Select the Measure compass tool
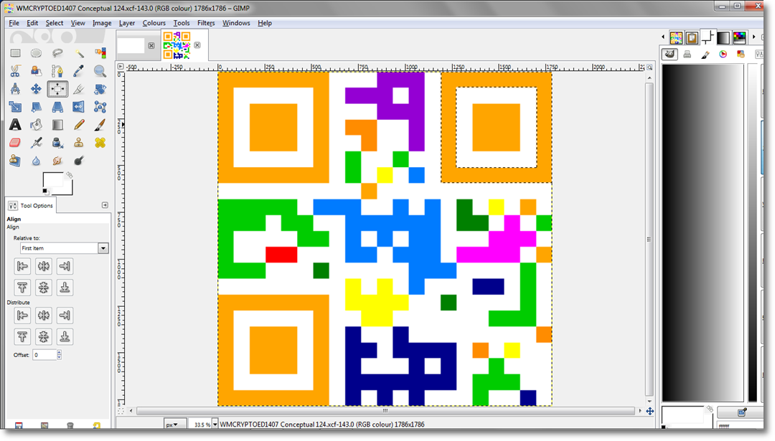775x441 pixels. pyautogui.click(x=15, y=89)
